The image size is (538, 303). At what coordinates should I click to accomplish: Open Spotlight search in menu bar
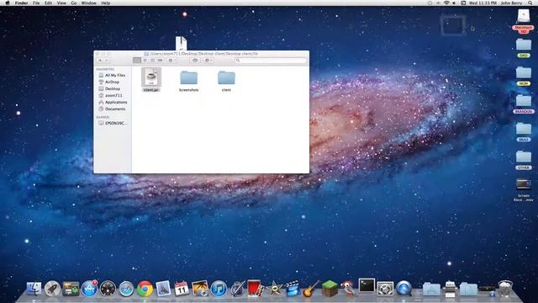pos(530,3)
